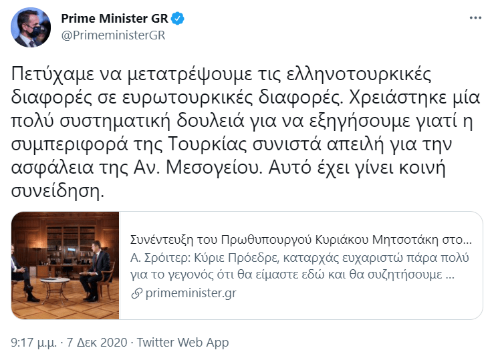
Task: Click the Prime Minister GR profile avatar
Action: 31,27
